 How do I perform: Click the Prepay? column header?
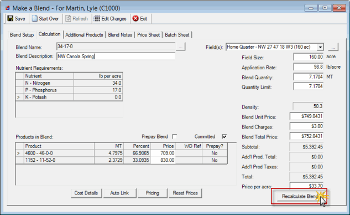coord(215,146)
